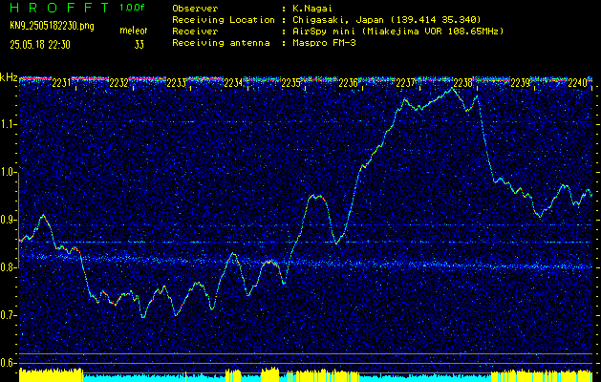Click the 2233 time marker
Screen dimensions: 601x382
177,83
